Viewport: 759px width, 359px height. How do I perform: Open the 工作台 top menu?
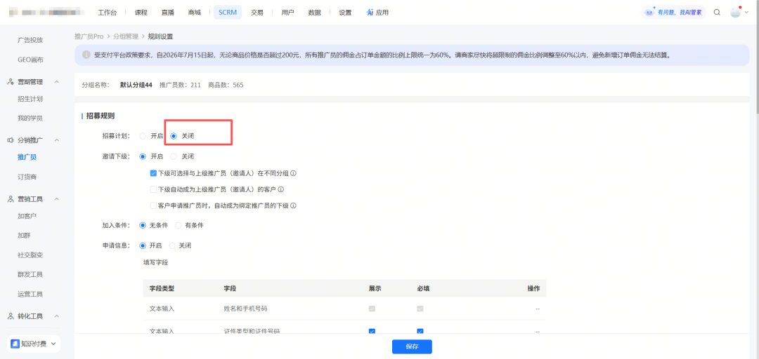click(x=107, y=13)
